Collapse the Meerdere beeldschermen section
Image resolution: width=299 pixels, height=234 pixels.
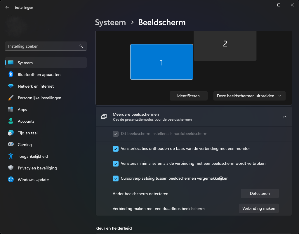[285, 116]
